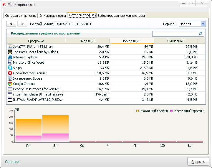This screenshot has width=212, height=168.
Task: Click the Opera Internet Browser icon
Action: 10,73
